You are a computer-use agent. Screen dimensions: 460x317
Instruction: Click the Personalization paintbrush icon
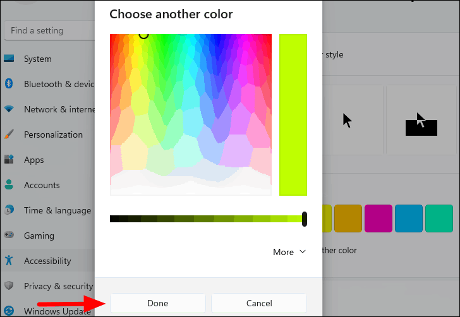[9, 135]
